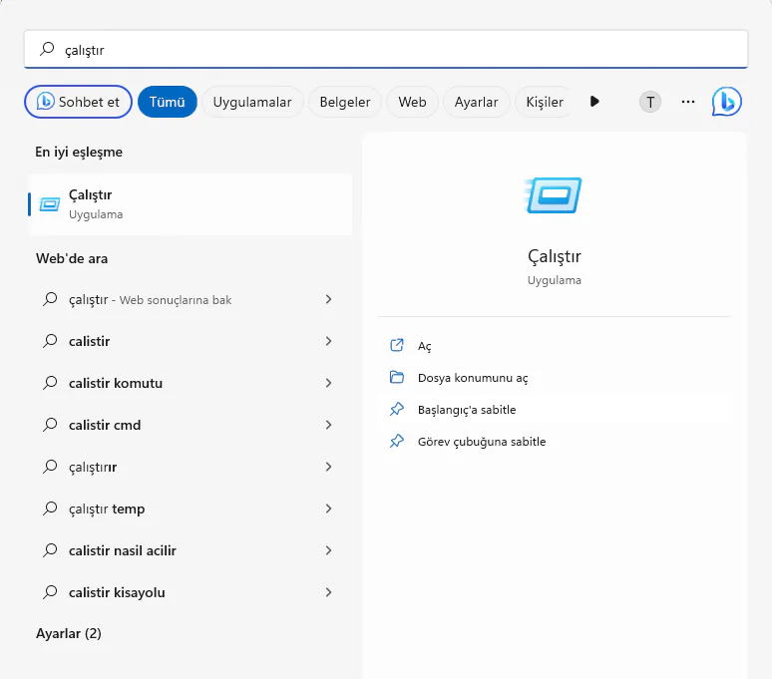Click the Bing chat icon at top right
772x679 pixels.
coord(727,102)
